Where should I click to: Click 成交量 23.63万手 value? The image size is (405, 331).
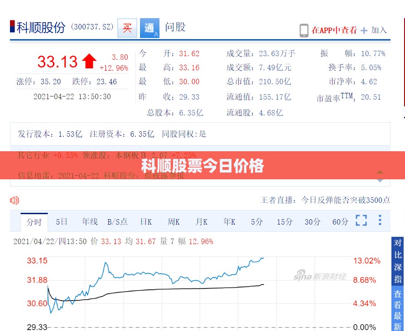pos(277,54)
